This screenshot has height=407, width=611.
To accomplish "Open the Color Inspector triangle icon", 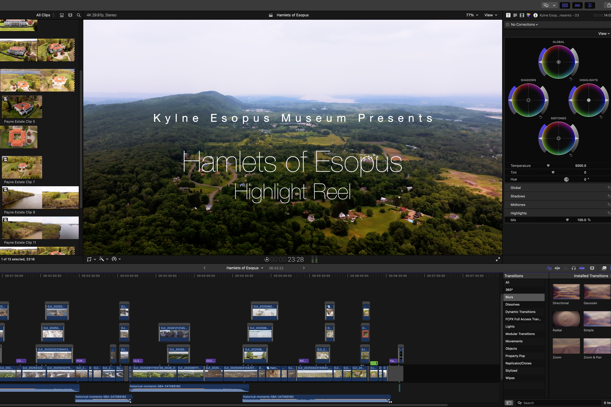I will tap(528, 15).
